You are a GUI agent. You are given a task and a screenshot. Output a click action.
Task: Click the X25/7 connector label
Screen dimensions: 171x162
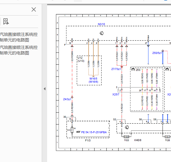coord(116,94)
